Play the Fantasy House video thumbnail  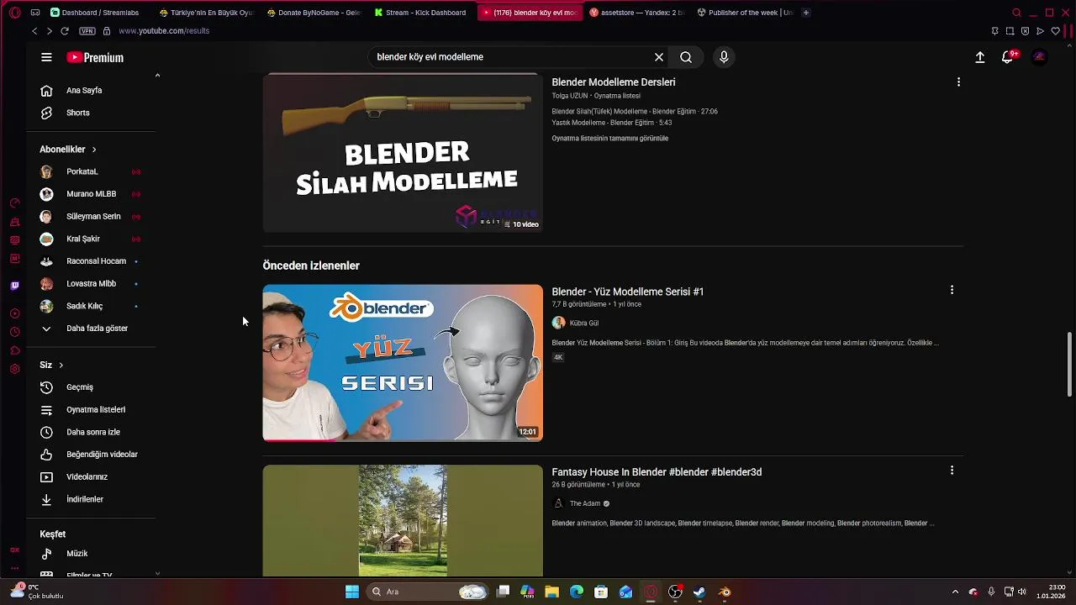tap(403, 520)
